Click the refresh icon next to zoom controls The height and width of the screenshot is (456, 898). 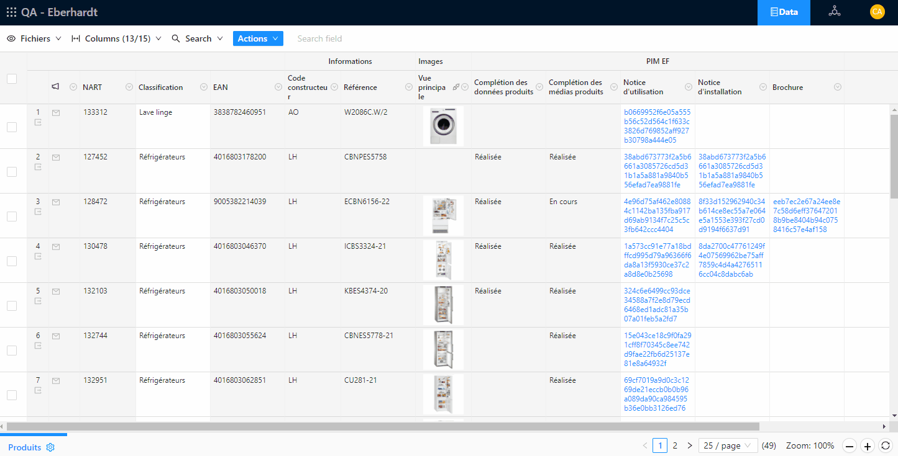pos(887,445)
